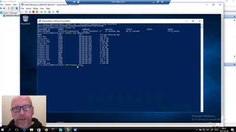The image size is (236, 132).
Task: Click the network icon in system tray
Action: pos(204,130)
